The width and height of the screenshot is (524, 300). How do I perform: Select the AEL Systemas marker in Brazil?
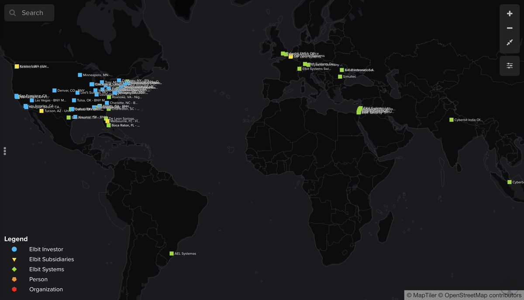pyautogui.click(x=172, y=253)
